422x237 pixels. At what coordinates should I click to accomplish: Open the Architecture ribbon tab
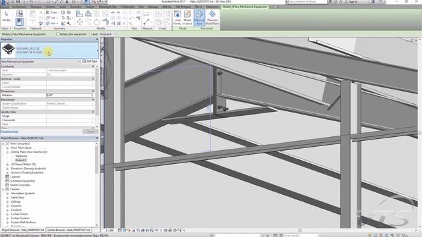pos(19,7)
